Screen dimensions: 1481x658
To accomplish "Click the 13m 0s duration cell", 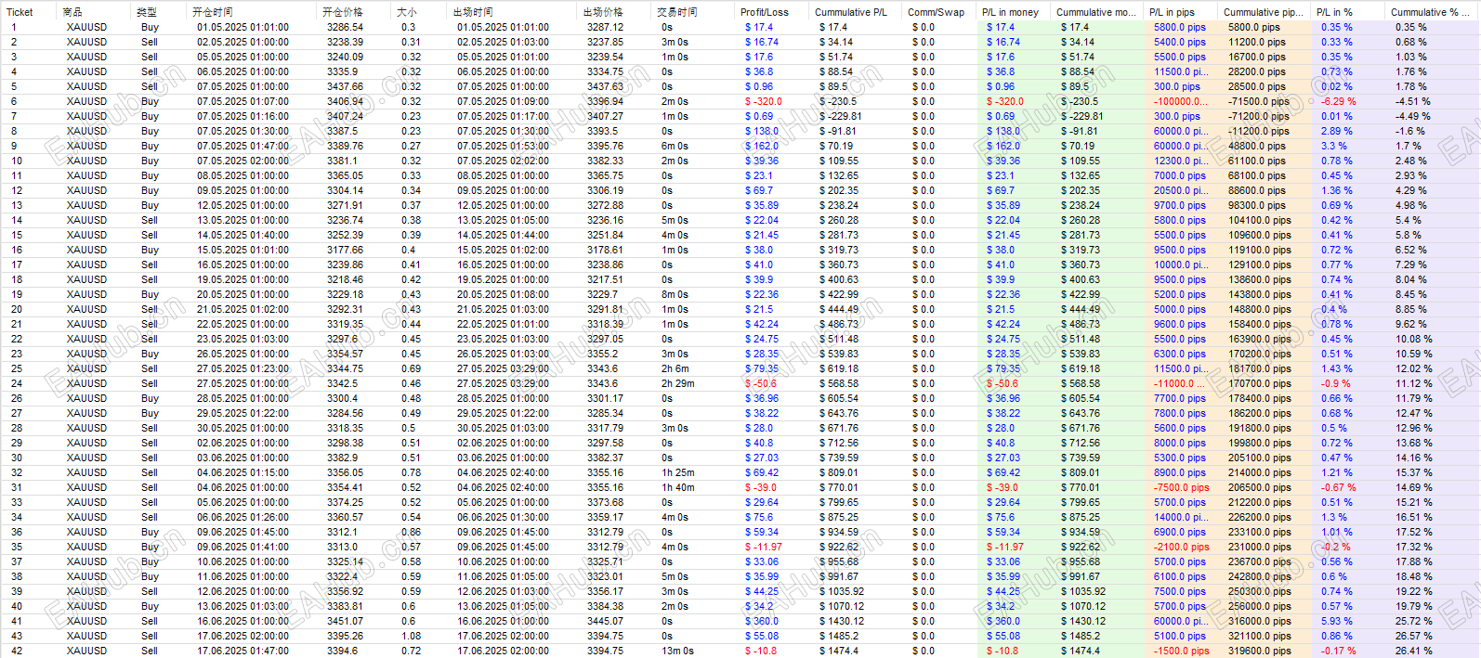I will (678, 651).
